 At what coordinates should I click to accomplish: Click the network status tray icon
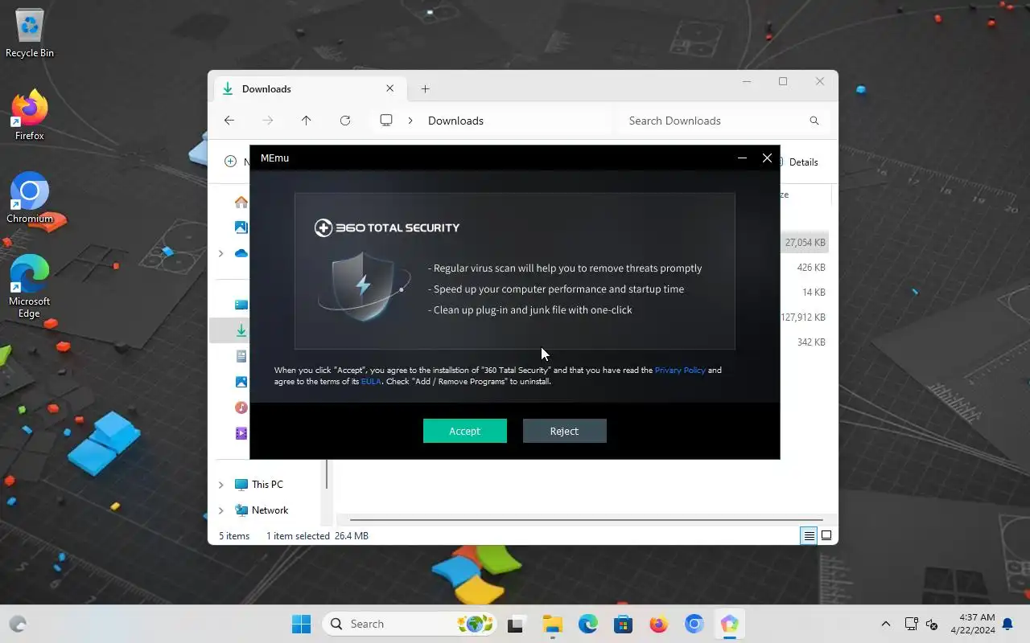pos(911,624)
